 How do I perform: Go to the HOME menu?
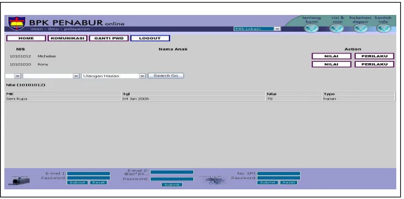(26, 38)
